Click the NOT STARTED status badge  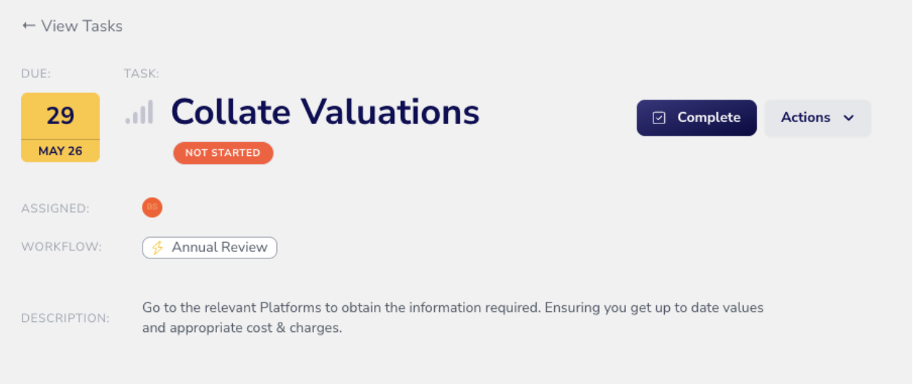[223, 153]
